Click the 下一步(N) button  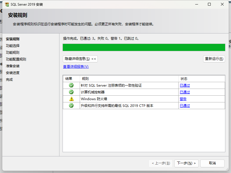point(186,163)
